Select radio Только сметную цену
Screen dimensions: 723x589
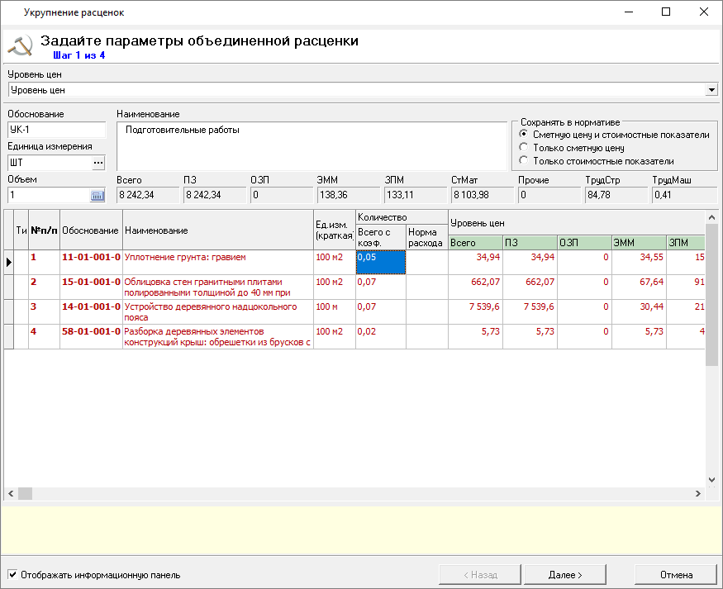point(523,148)
